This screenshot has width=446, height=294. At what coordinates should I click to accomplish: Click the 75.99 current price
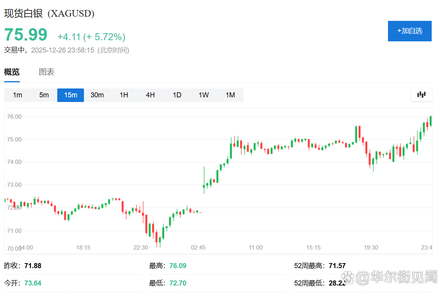[x=26, y=35]
